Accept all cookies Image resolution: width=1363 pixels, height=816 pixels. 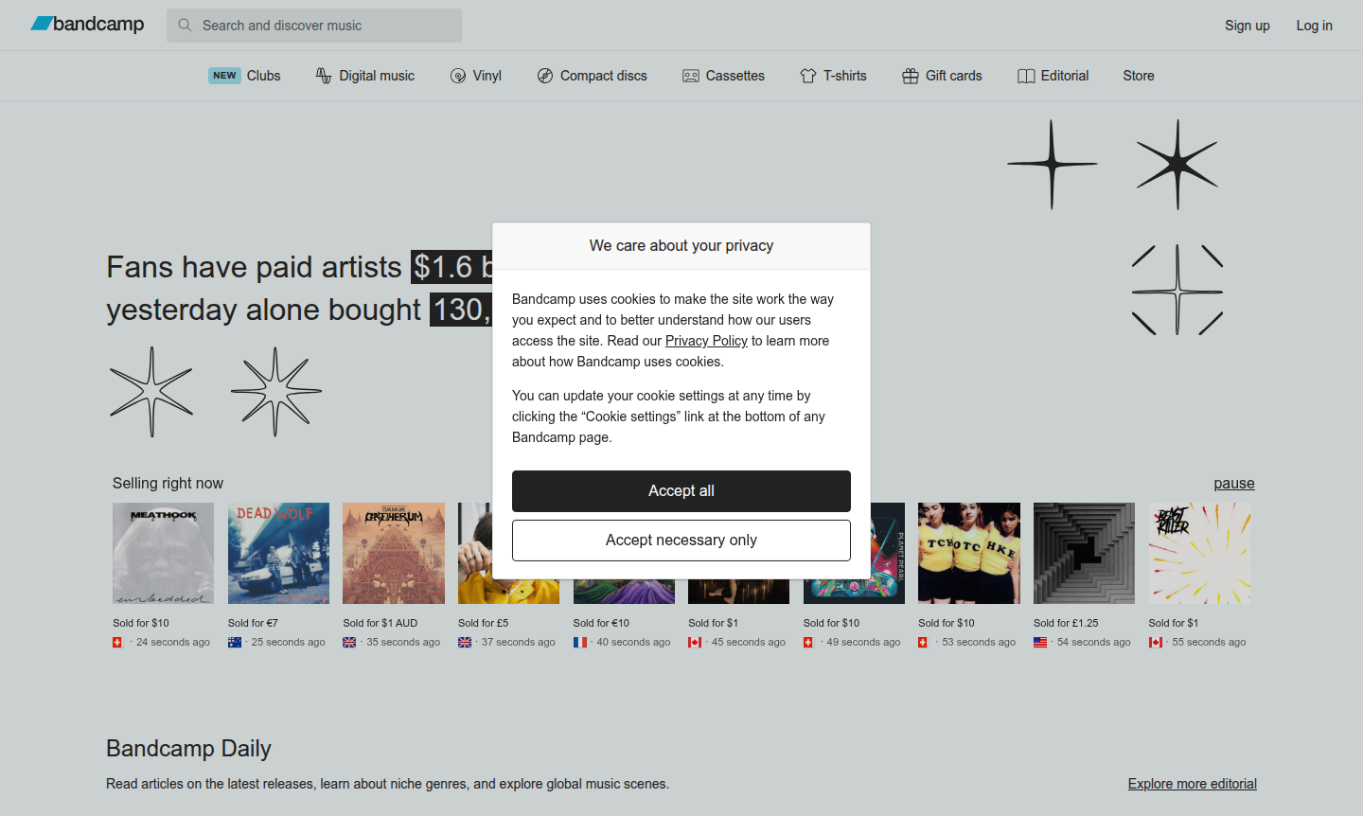click(x=681, y=490)
